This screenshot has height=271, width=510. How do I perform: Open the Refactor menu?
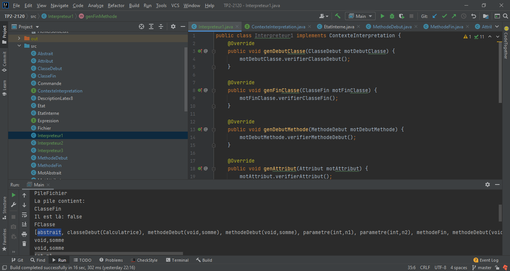click(x=116, y=6)
